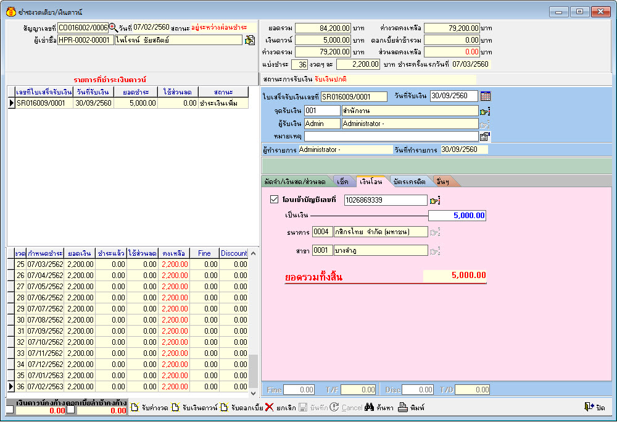
Task: Click the application icon in title bar
Action: pos(11,12)
